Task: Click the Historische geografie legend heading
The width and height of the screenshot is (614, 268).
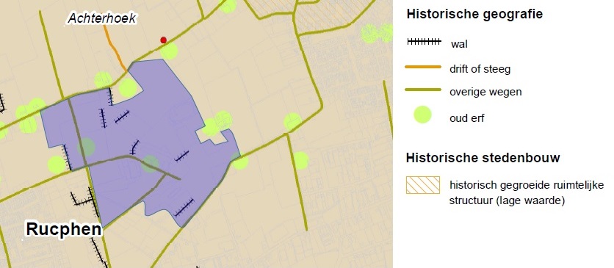Action: click(x=474, y=15)
